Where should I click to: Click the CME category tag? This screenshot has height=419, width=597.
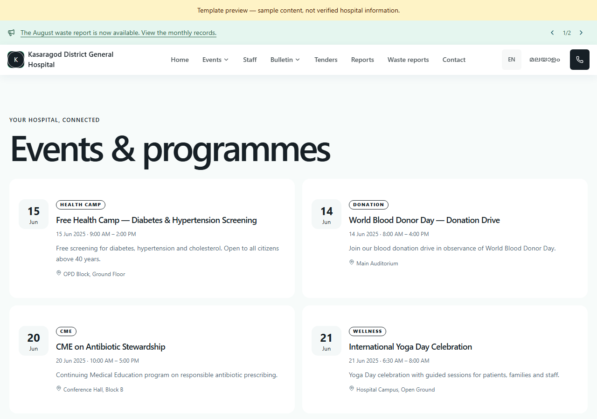(66, 331)
